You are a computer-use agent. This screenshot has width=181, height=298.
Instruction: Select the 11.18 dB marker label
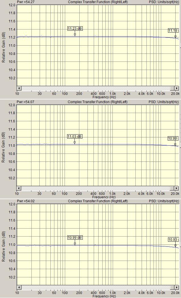tap(174, 30)
